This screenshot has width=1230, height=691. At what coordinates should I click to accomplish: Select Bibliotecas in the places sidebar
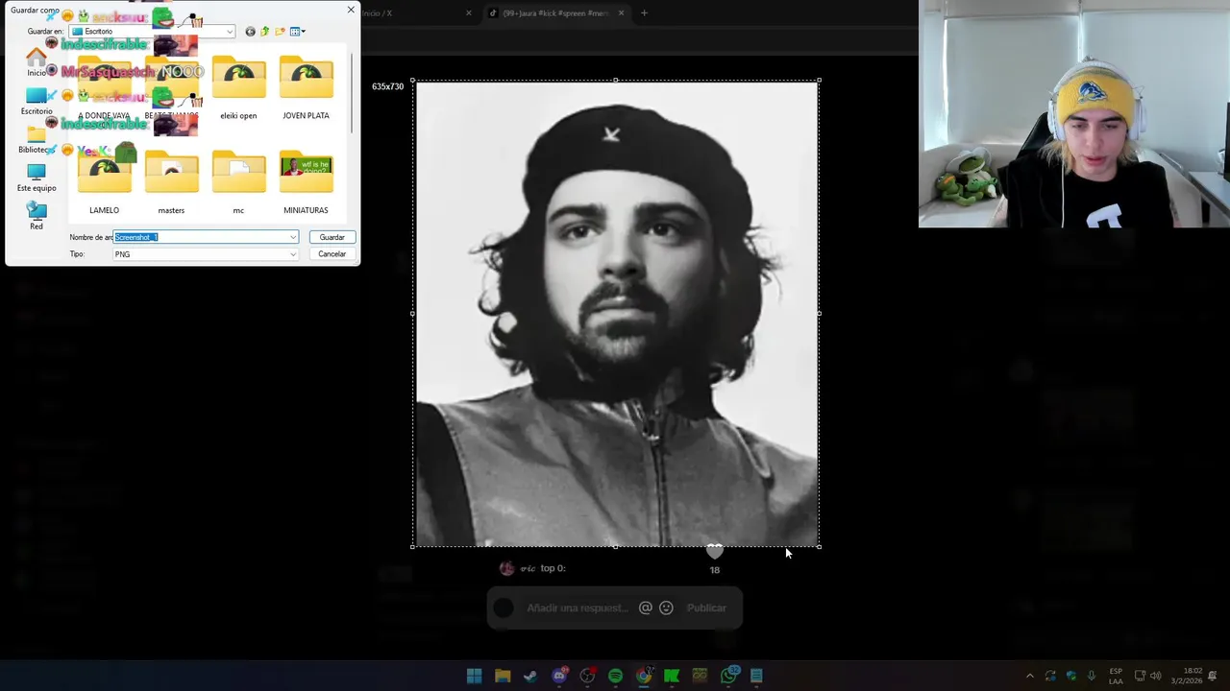37,139
